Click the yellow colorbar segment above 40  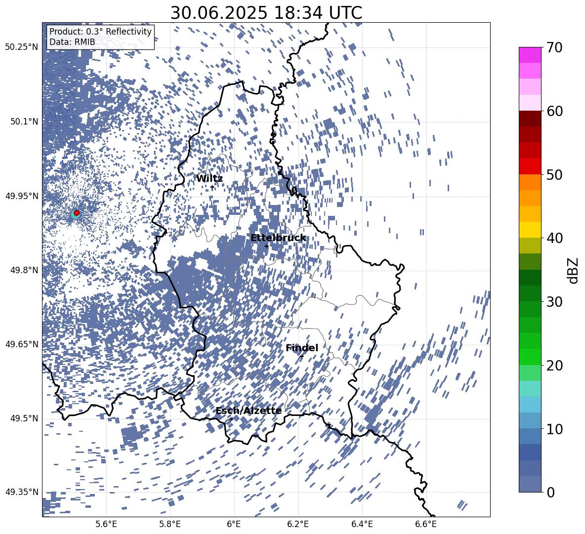click(530, 230)
